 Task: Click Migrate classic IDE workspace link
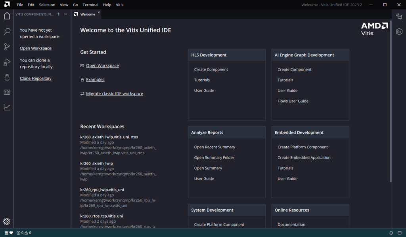tap(115, 94)
